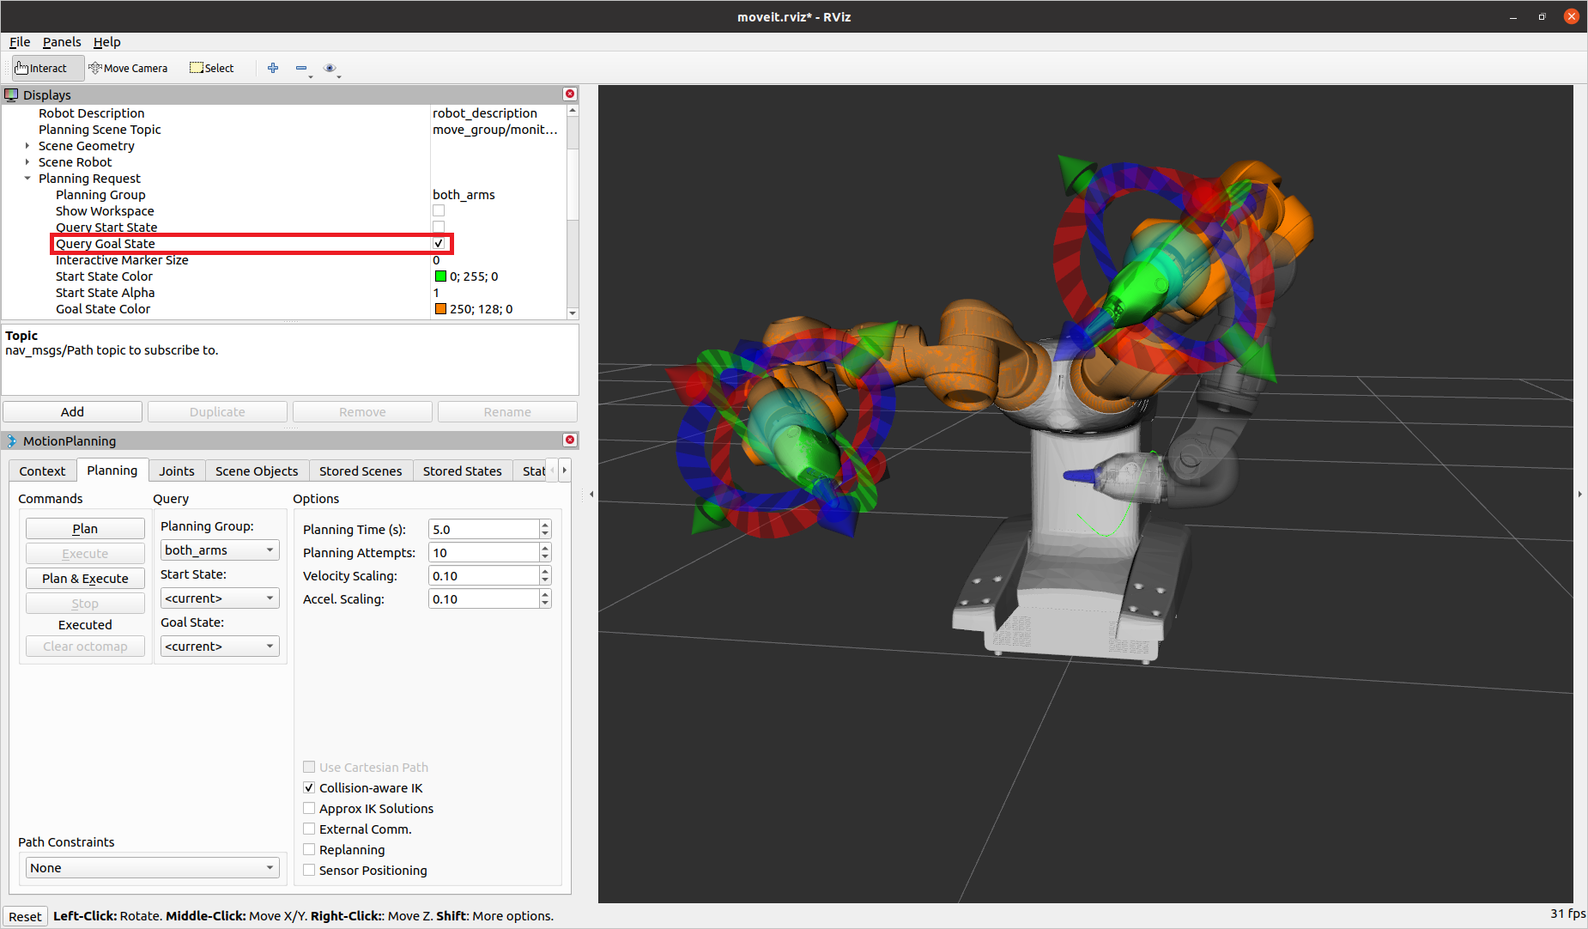Image resolution: width=1588 pixels, height=929 pixels.
Task: Activate the Move Camera tool
Action: click(129, 69)
